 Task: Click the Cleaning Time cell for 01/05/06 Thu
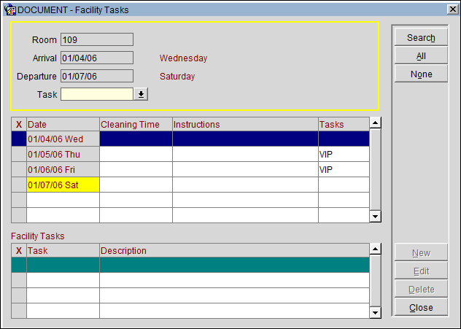pos(136,154)
